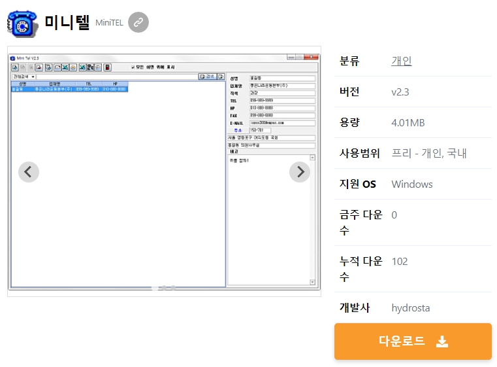Viewport: 497px width, 367px height.
Task: Click the 지원 OS label
Action: 357,184
